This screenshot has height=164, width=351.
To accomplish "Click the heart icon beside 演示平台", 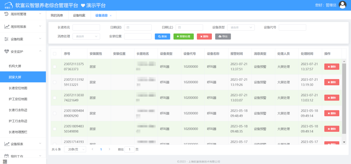I will click(x=83, y=6).
